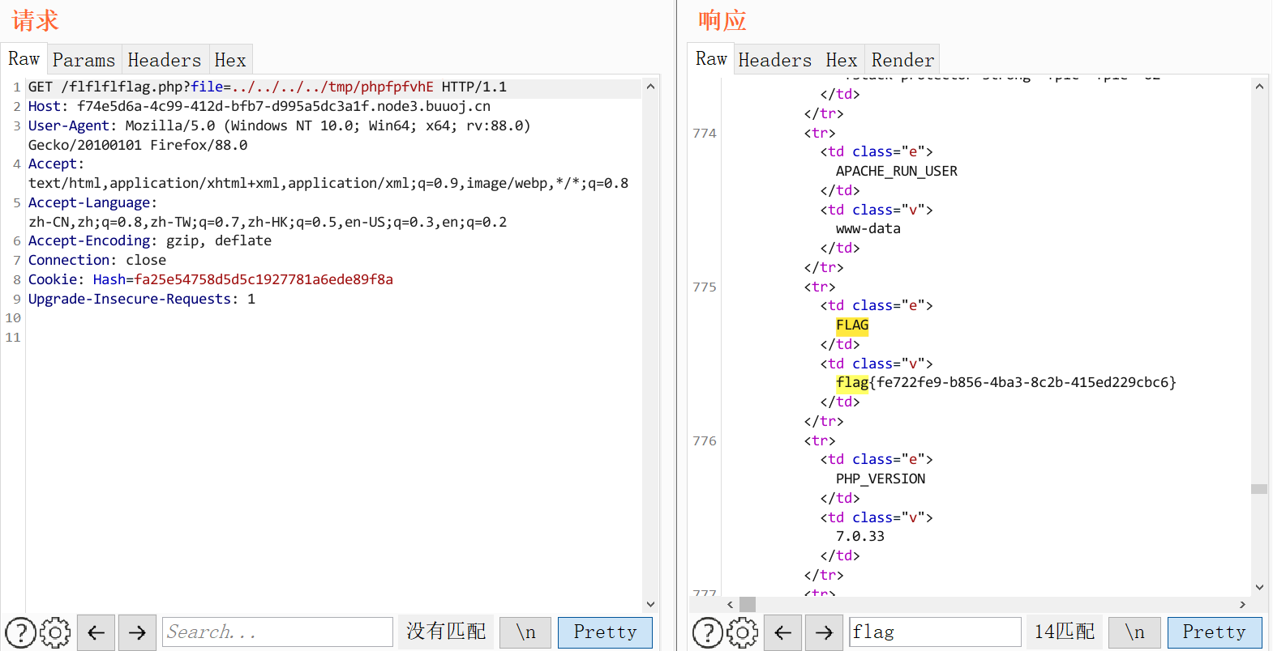
Task: Click response horizontal scrollbar thumb
Action: 748,604
